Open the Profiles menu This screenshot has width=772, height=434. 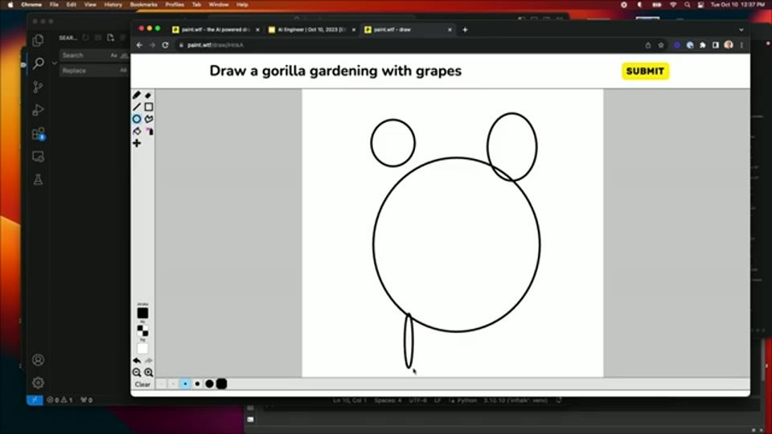tap(175, 5)
